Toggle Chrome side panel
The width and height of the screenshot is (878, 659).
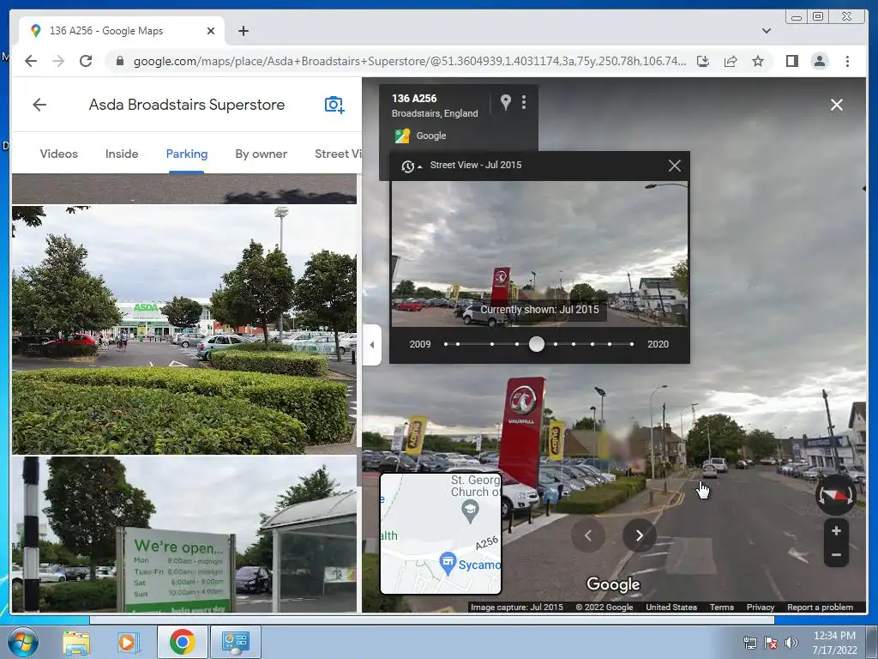click(x=791, y=61)
